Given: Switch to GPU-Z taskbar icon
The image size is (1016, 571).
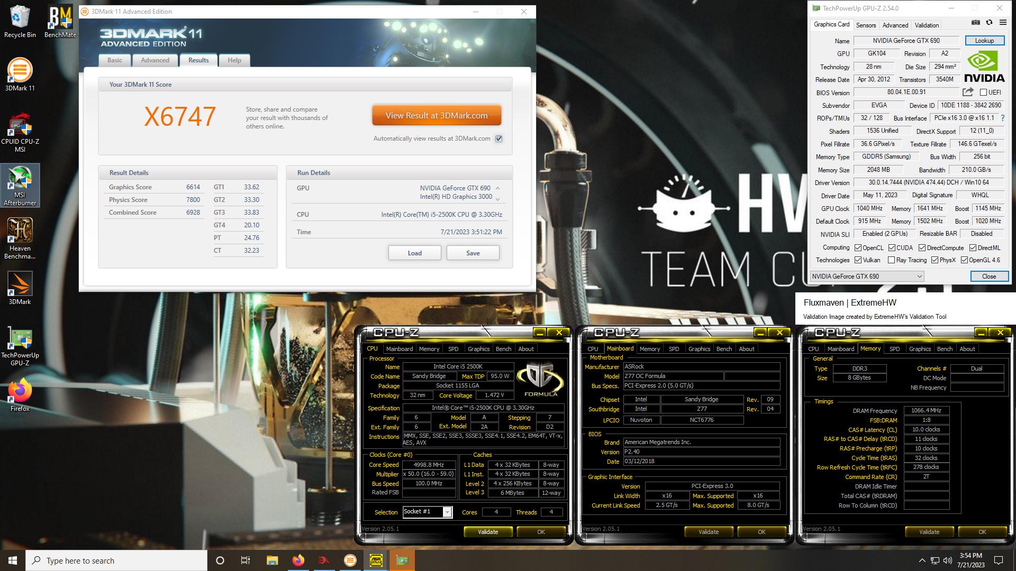Looking at the screenshot, I should (402, 560).
